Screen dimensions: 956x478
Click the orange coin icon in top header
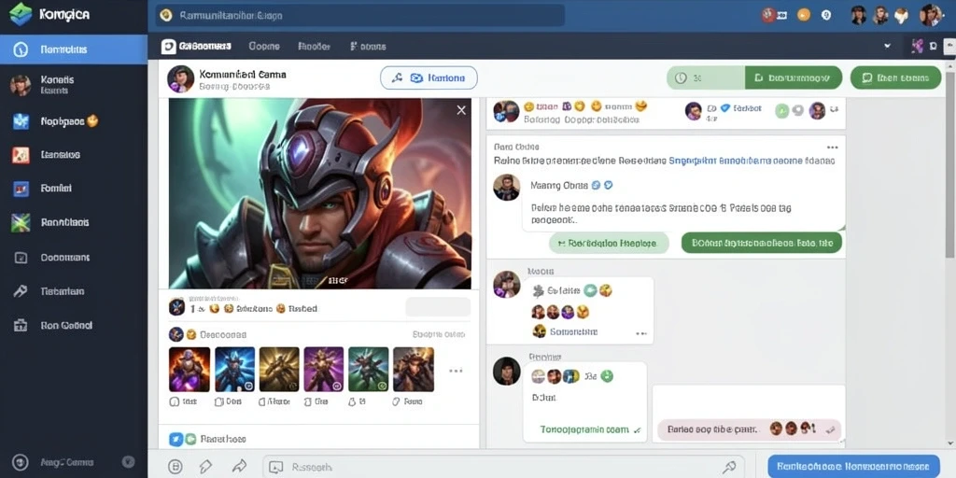(x=804, y=15)
